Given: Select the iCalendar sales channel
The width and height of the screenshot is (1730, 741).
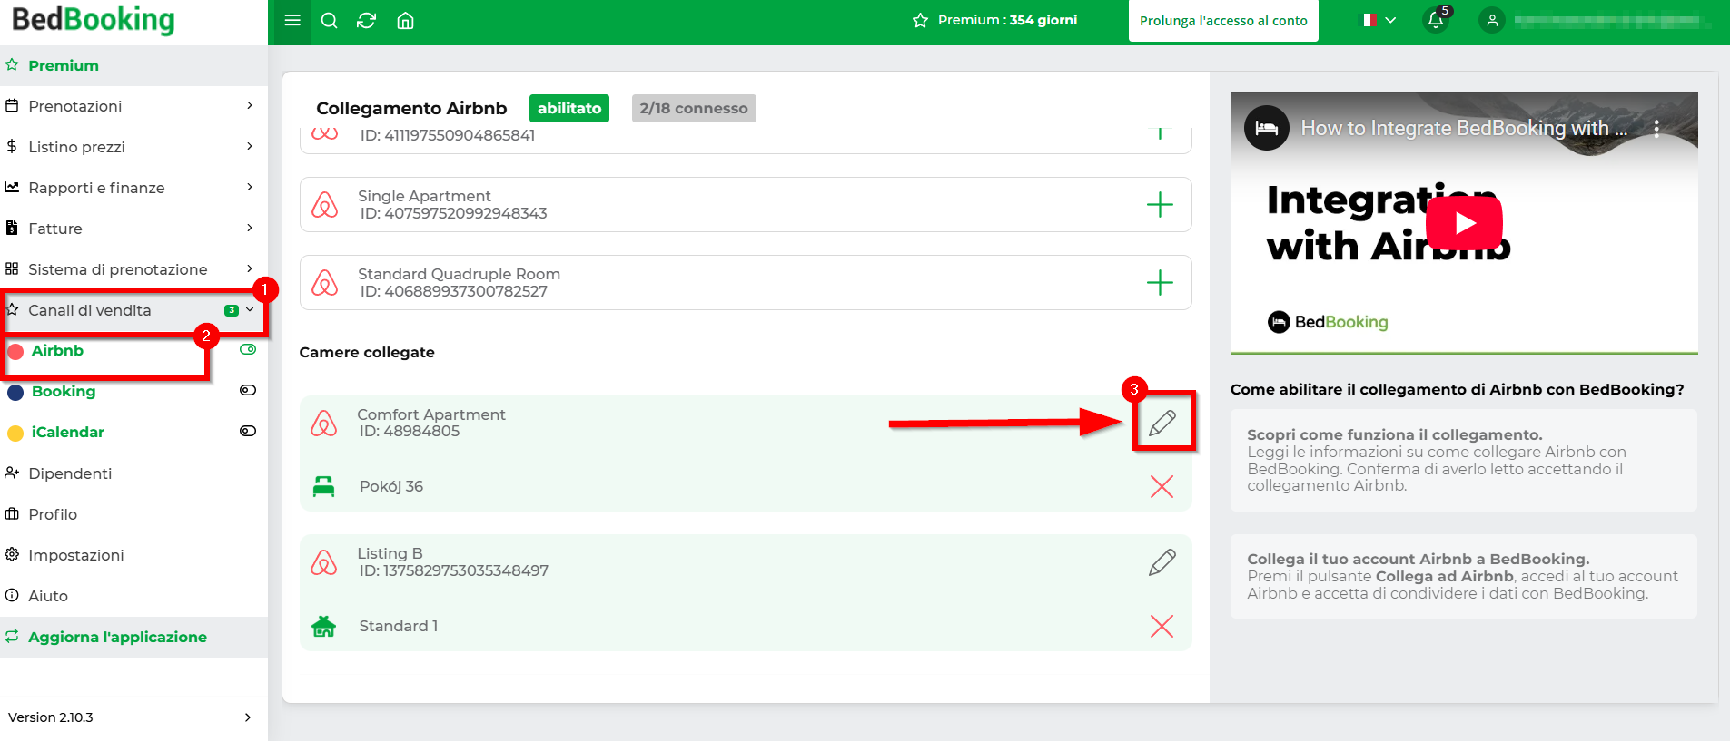Looking at the screenshot, I should coord(68,432).
